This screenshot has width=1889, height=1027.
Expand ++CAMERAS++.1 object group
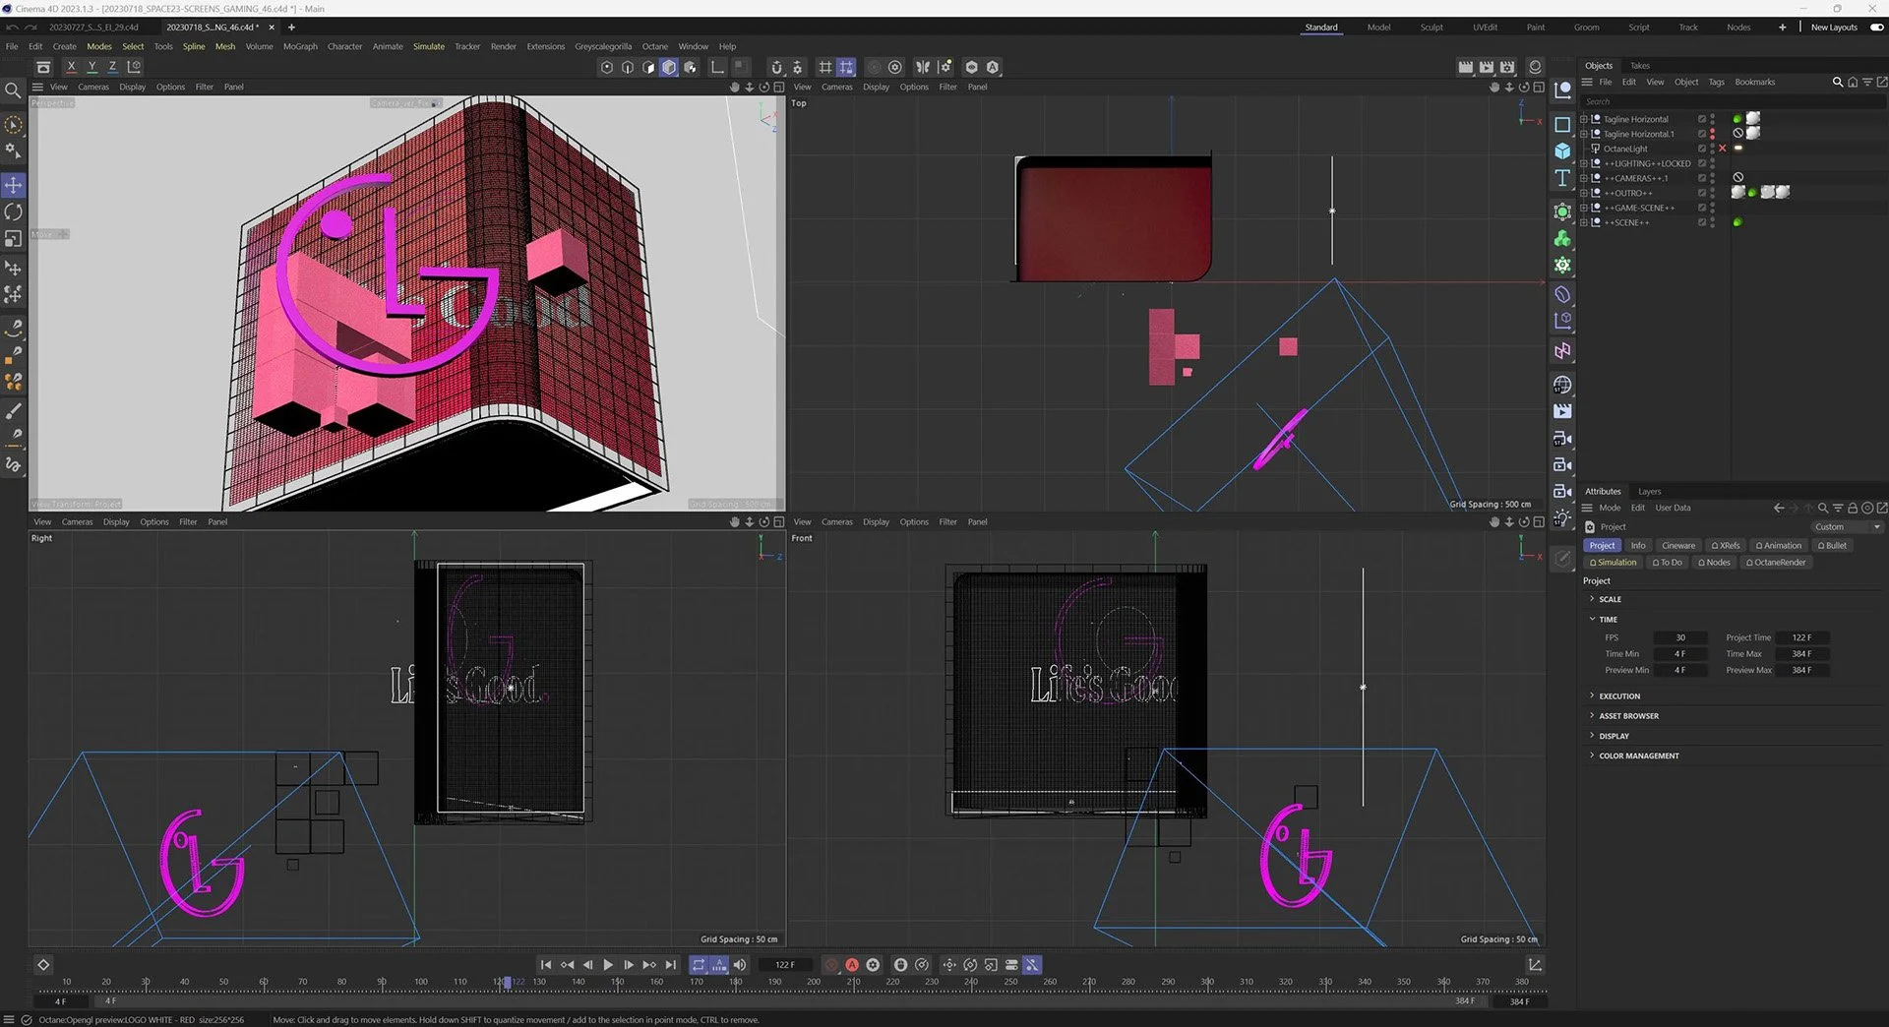point(1584,178)
